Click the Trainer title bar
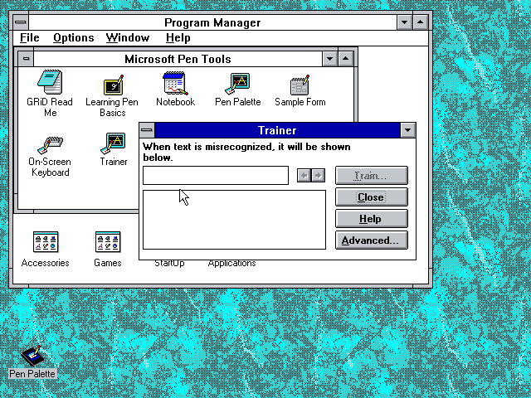 [277, 130]
